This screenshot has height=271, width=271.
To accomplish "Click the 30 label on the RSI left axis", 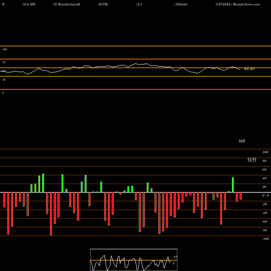I will click(x=4, y=80).
